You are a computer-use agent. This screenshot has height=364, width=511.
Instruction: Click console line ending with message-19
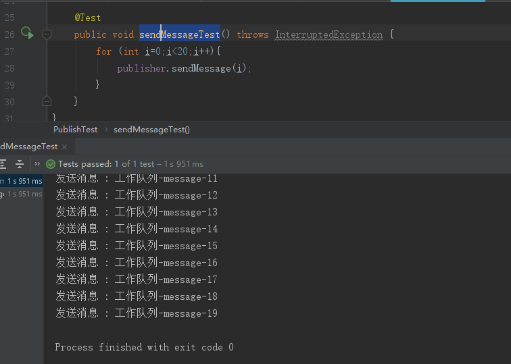click(x=137, y=313)
